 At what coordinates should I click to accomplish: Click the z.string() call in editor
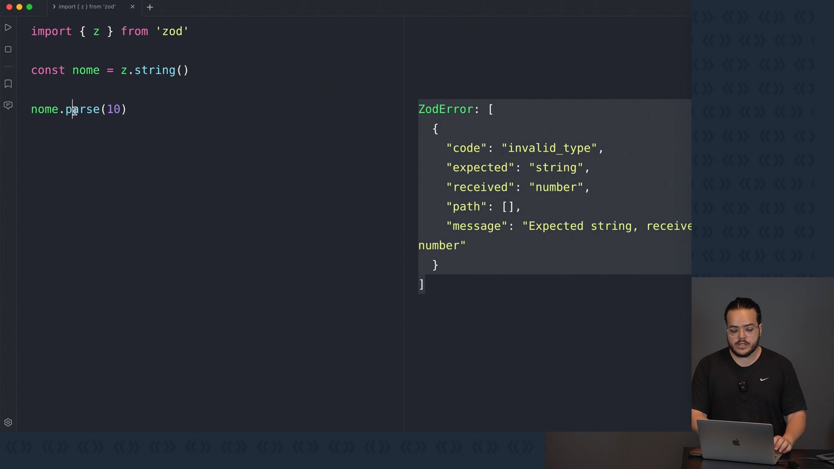154,70
